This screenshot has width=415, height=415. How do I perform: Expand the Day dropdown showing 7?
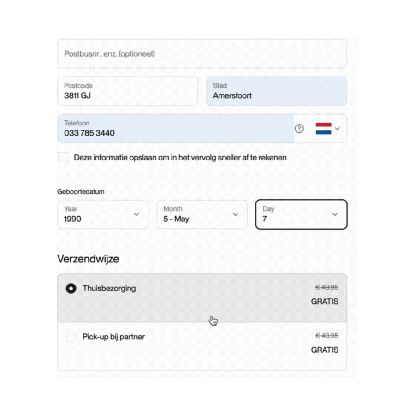pos(301,214)
